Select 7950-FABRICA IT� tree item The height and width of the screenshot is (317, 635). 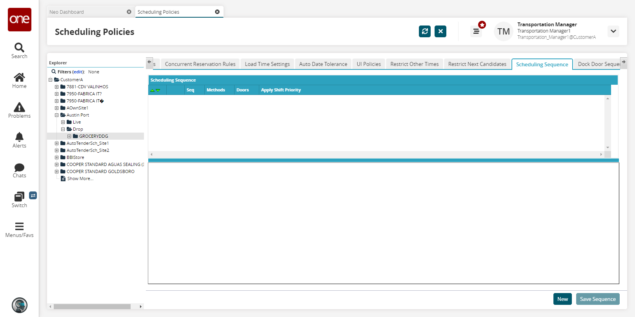(x=85, y=101)
